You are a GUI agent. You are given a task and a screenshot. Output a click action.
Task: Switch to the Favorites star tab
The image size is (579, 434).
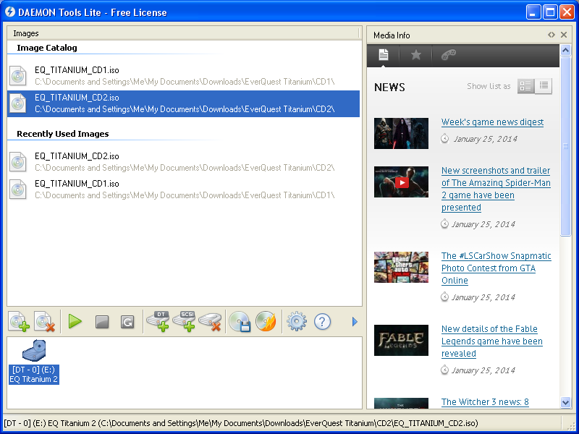416,54
